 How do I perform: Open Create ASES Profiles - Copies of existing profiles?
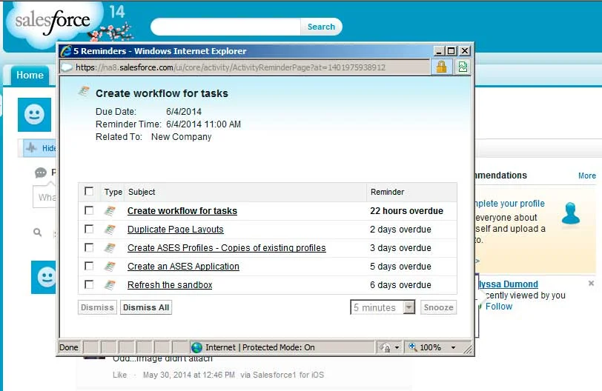point(227,248)
